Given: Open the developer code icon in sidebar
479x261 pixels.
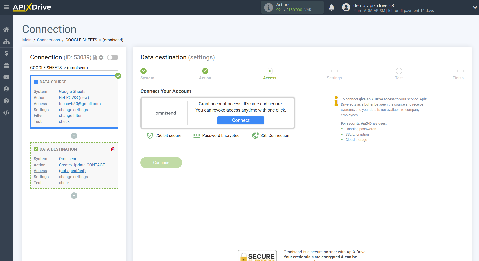Looking at the screenshot, I should click(6, 113).
